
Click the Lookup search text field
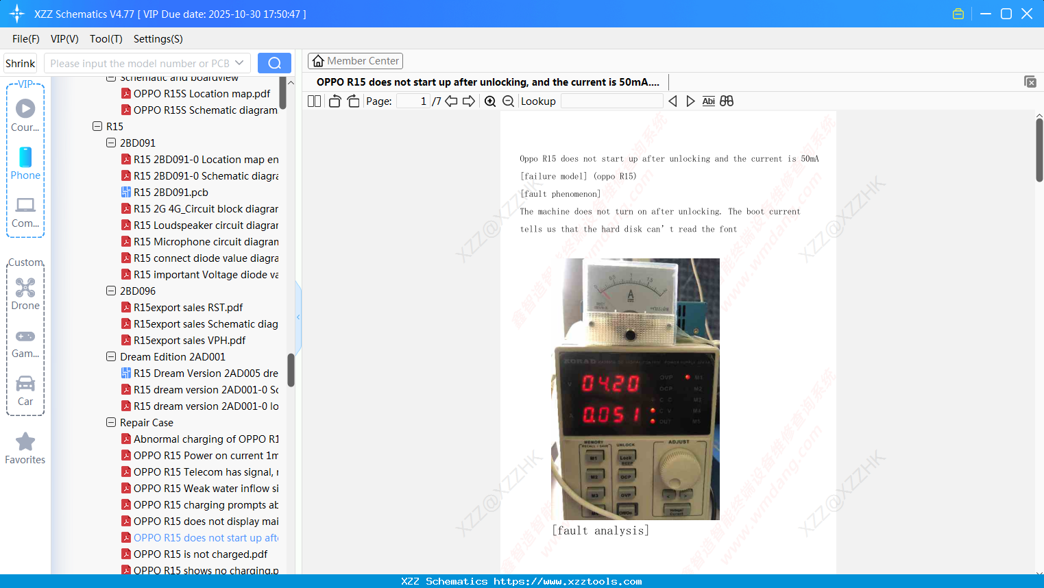pos(611,101)
